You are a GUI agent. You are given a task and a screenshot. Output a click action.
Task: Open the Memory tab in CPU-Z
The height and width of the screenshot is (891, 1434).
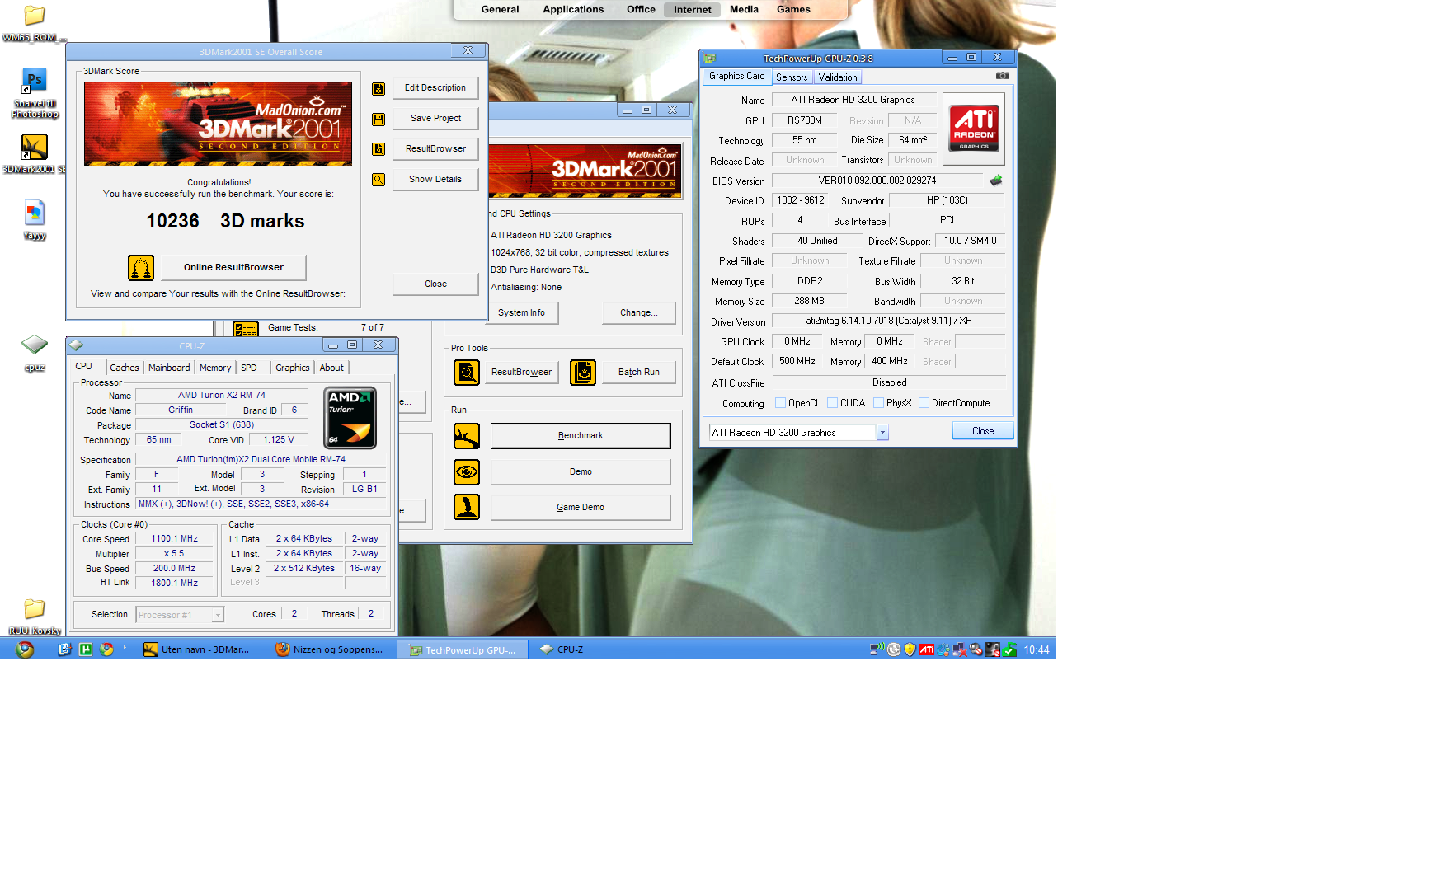pyautogui.click(x=215, y=368)
